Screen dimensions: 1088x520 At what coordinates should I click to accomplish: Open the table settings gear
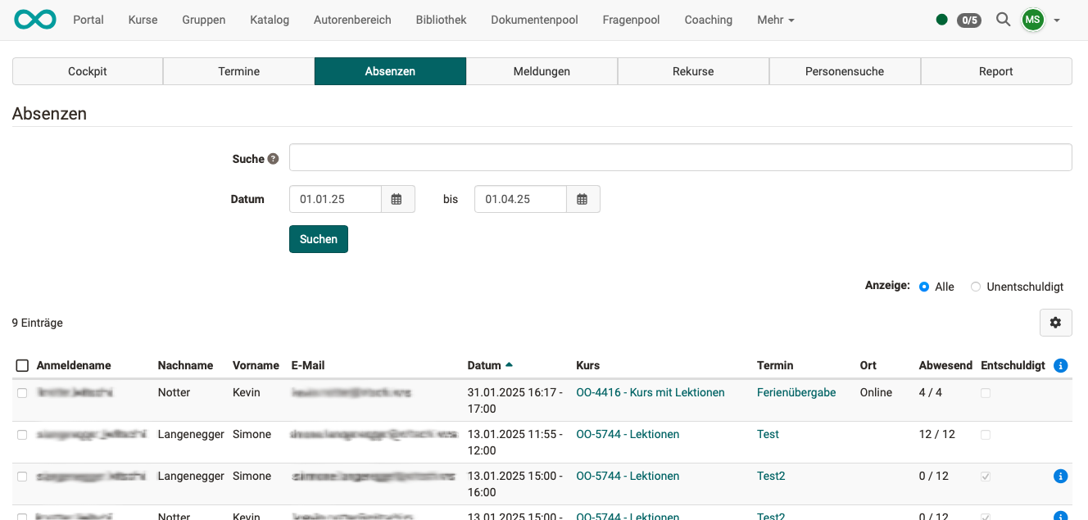pyautogui.click(x=1055, y=323)
